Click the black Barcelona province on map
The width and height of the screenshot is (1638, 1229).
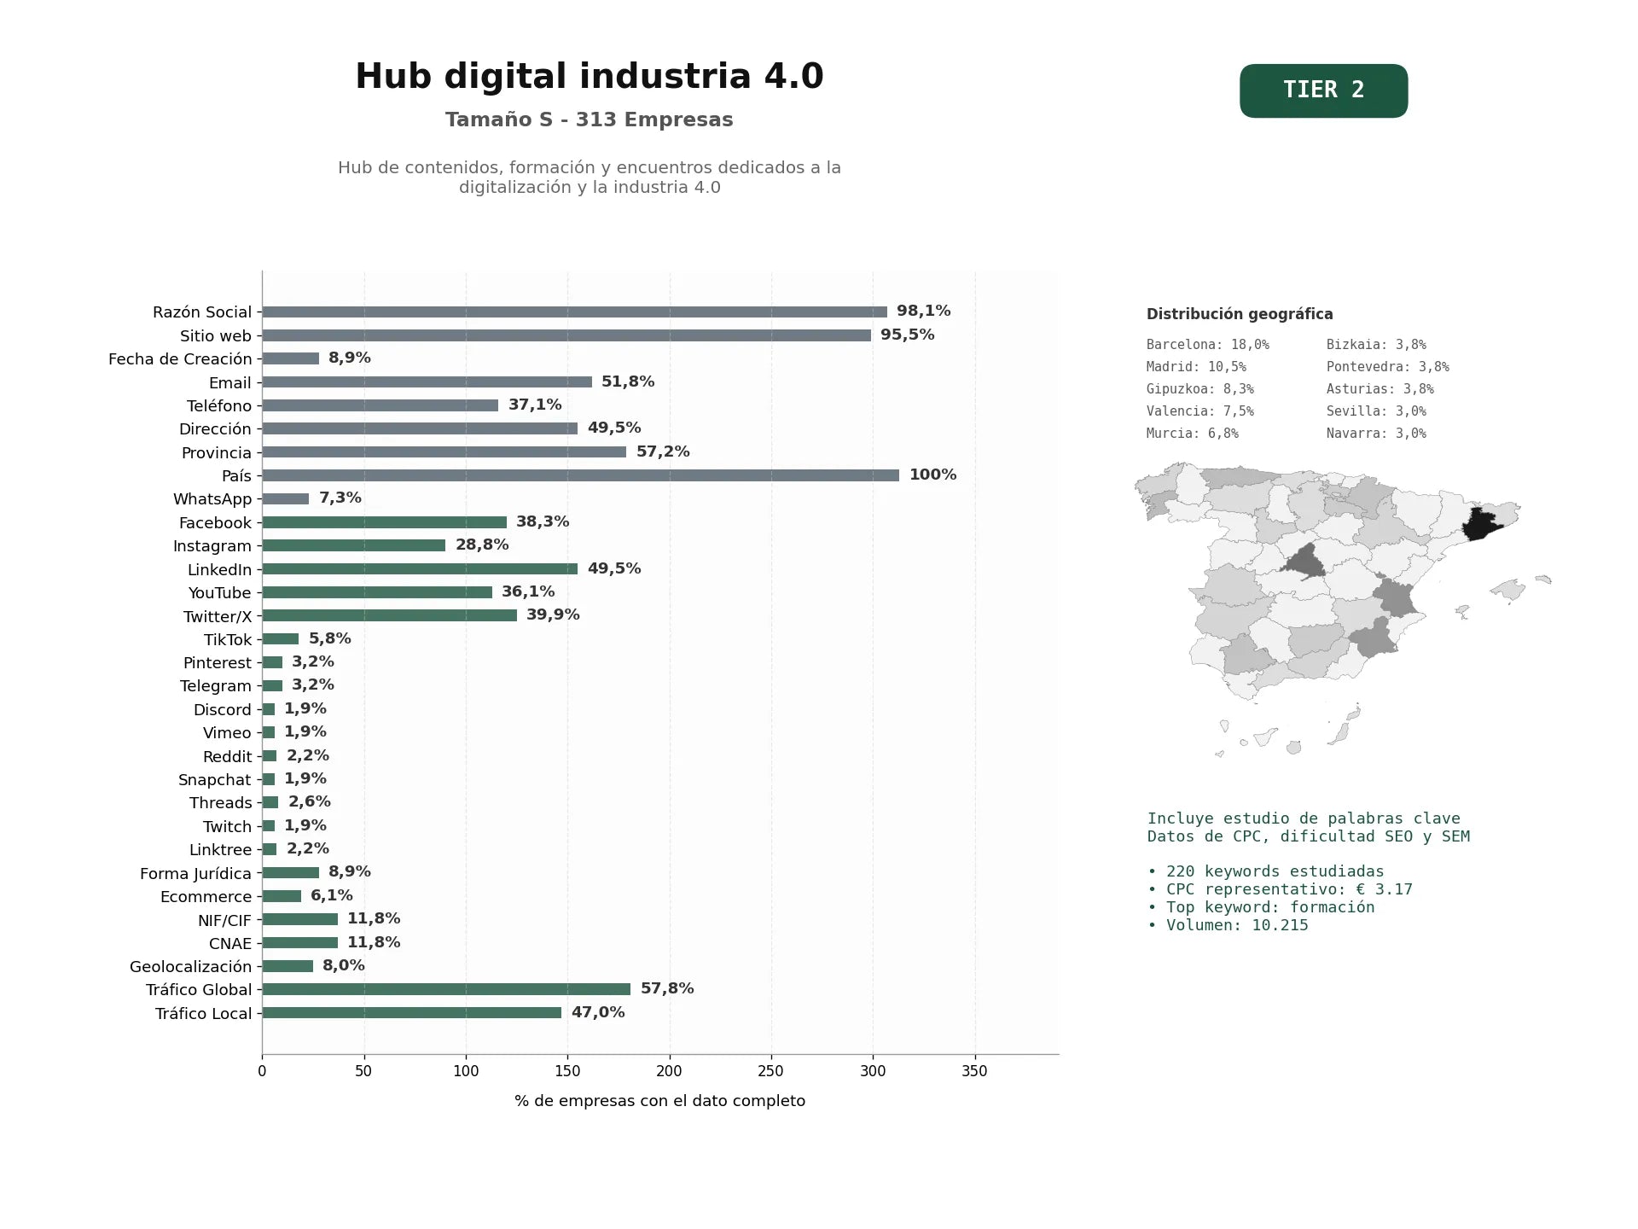coord(1482,525)
